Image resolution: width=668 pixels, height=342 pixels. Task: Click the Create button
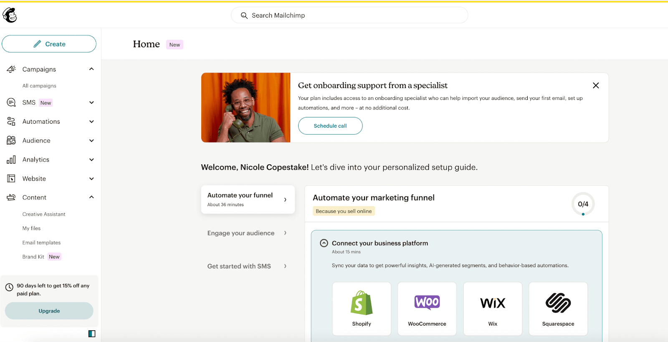(49, 44)
